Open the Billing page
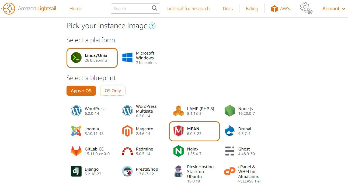 252,9
